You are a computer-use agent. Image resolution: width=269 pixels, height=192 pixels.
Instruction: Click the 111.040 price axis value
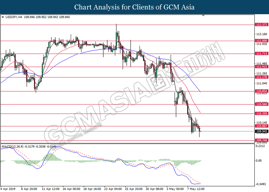click(262, 83)
